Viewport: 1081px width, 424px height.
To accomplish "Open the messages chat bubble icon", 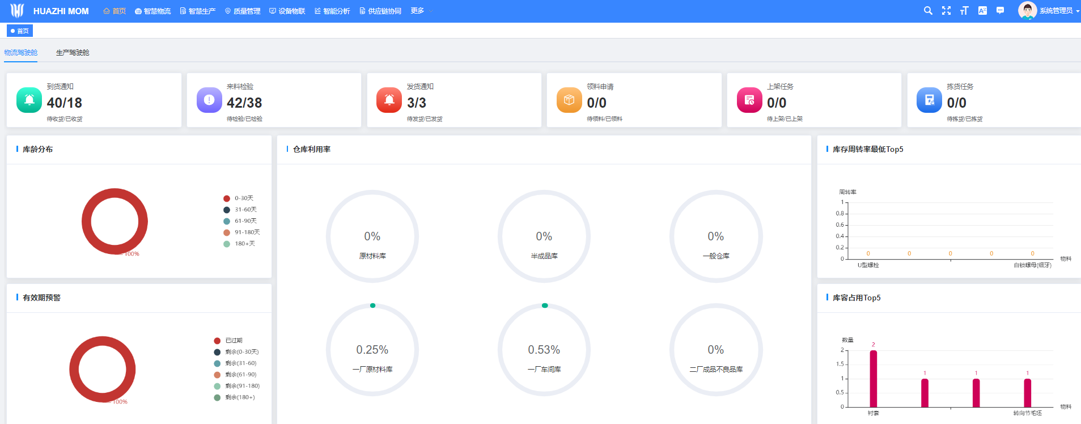I will tap(1001, 11).
